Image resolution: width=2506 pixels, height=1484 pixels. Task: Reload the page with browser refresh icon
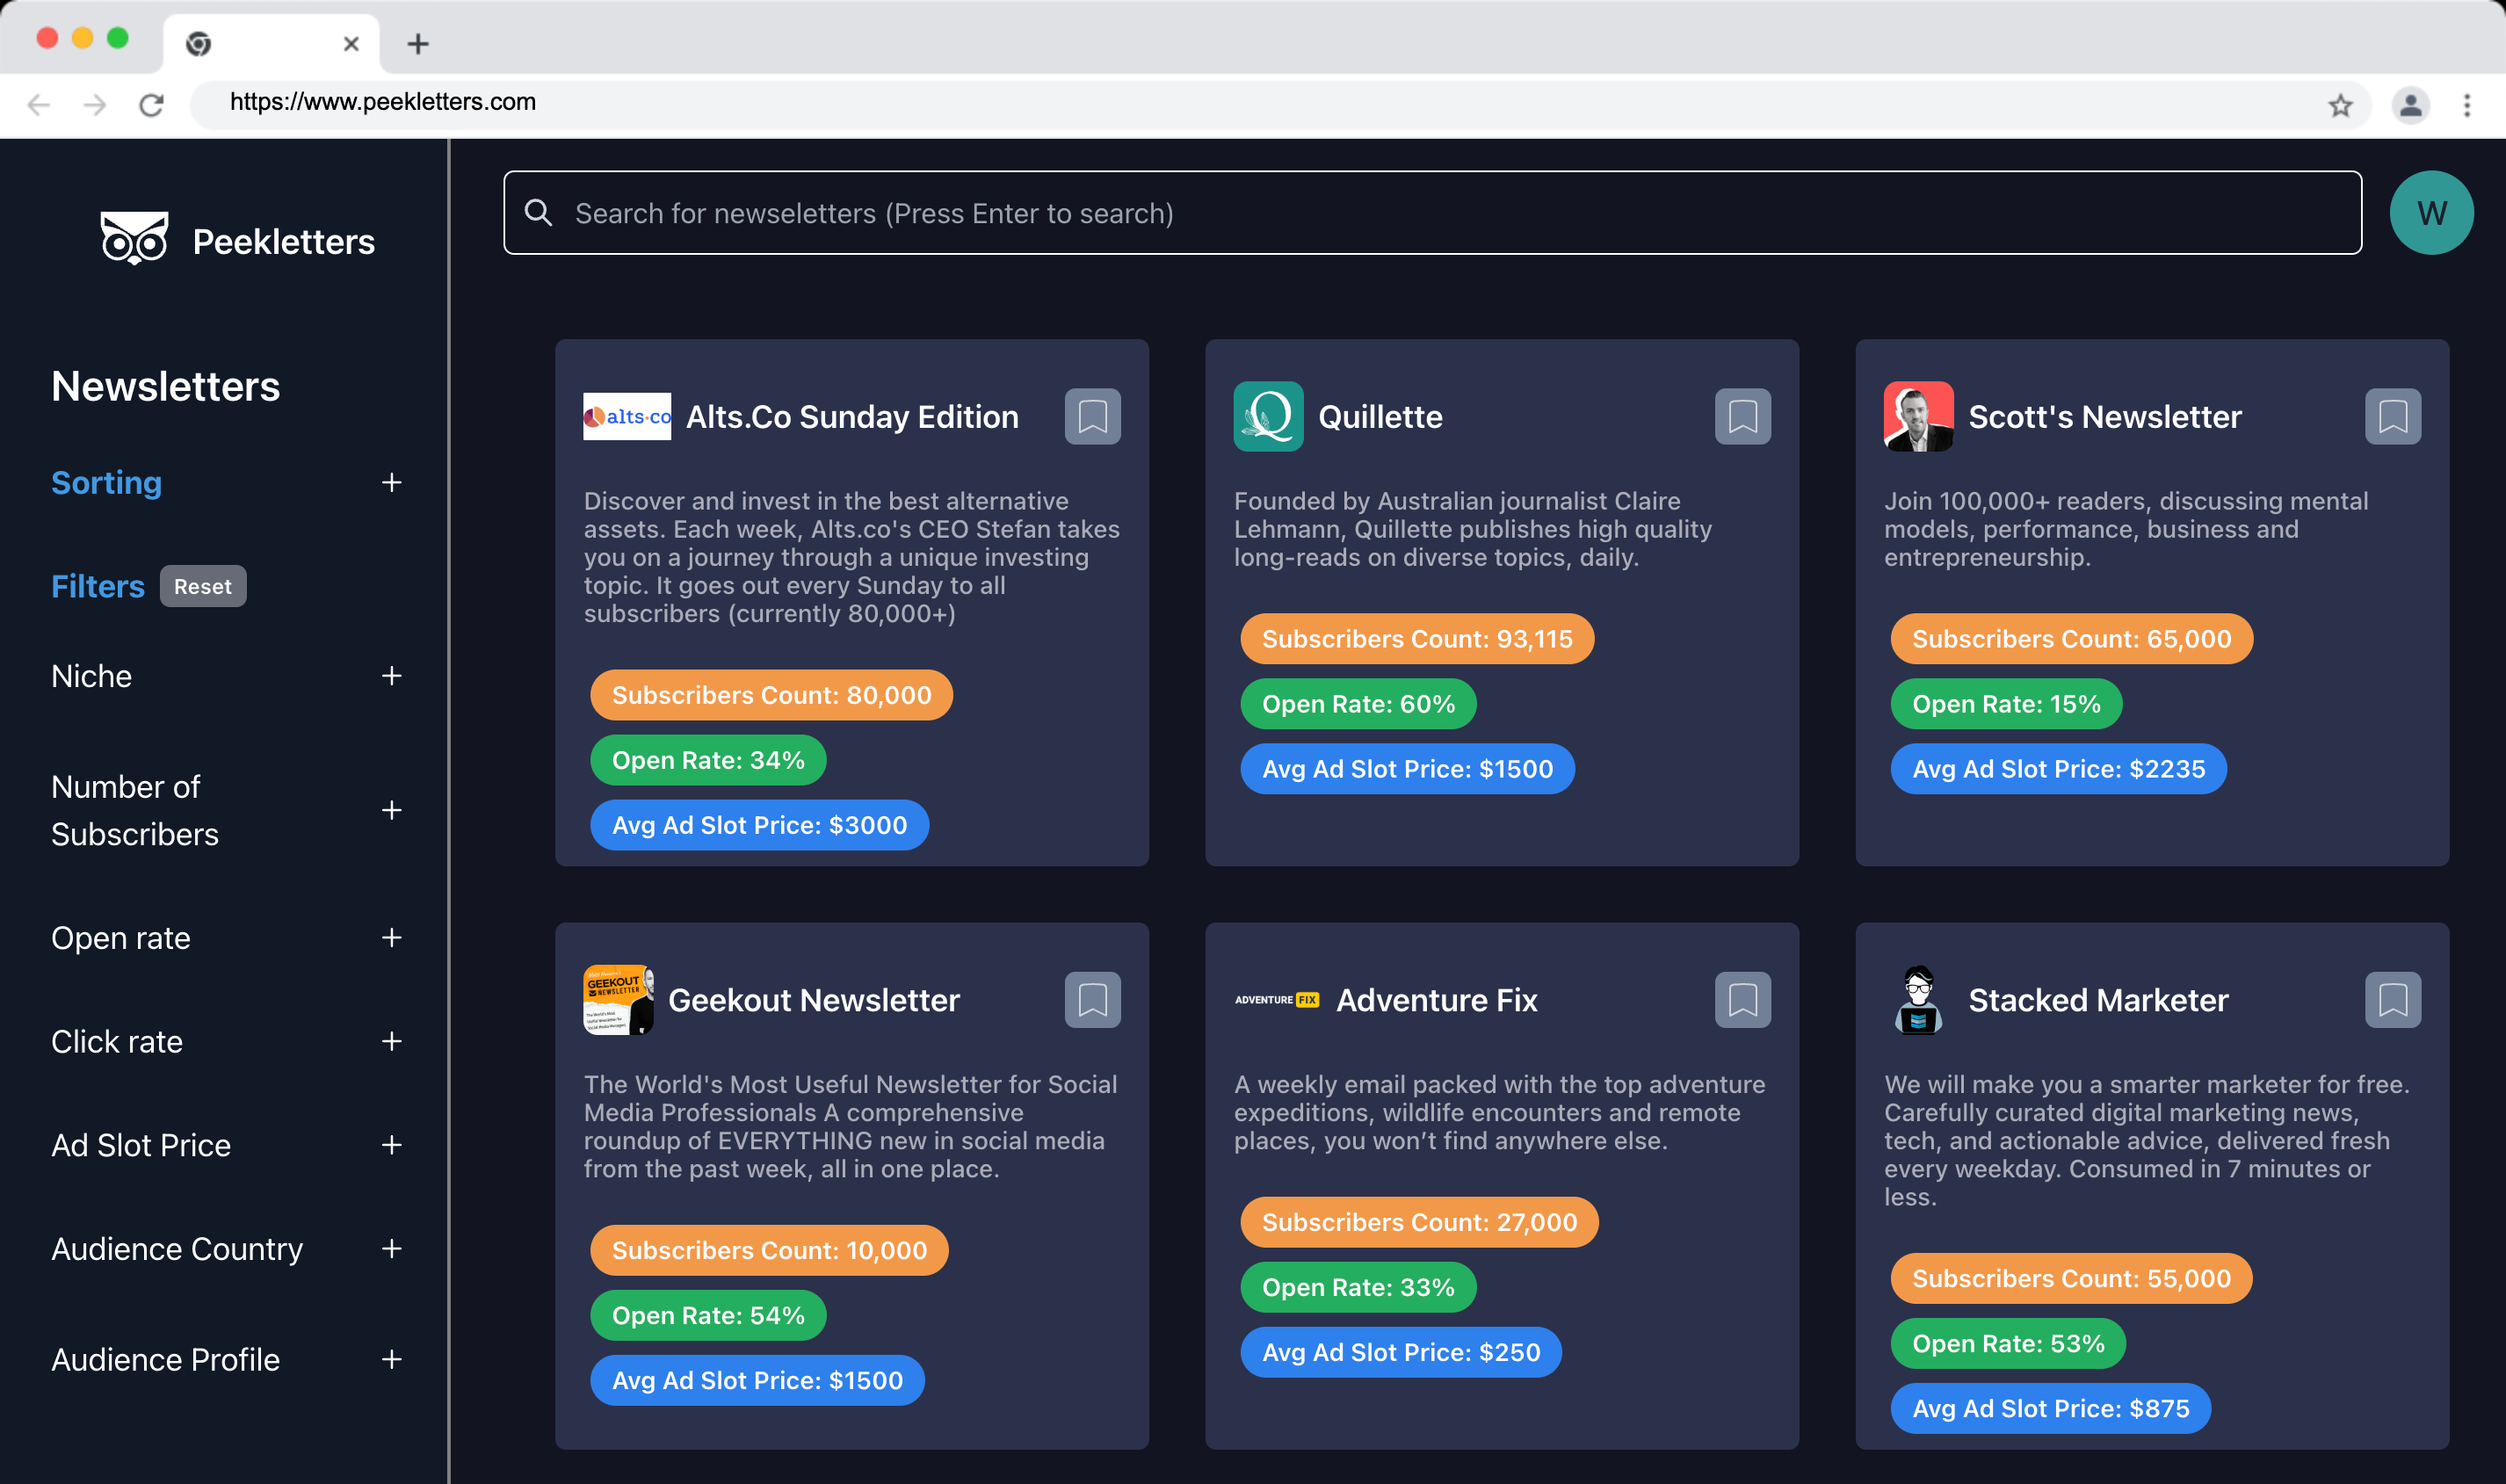pyautogui.click(x=151, y=104)
